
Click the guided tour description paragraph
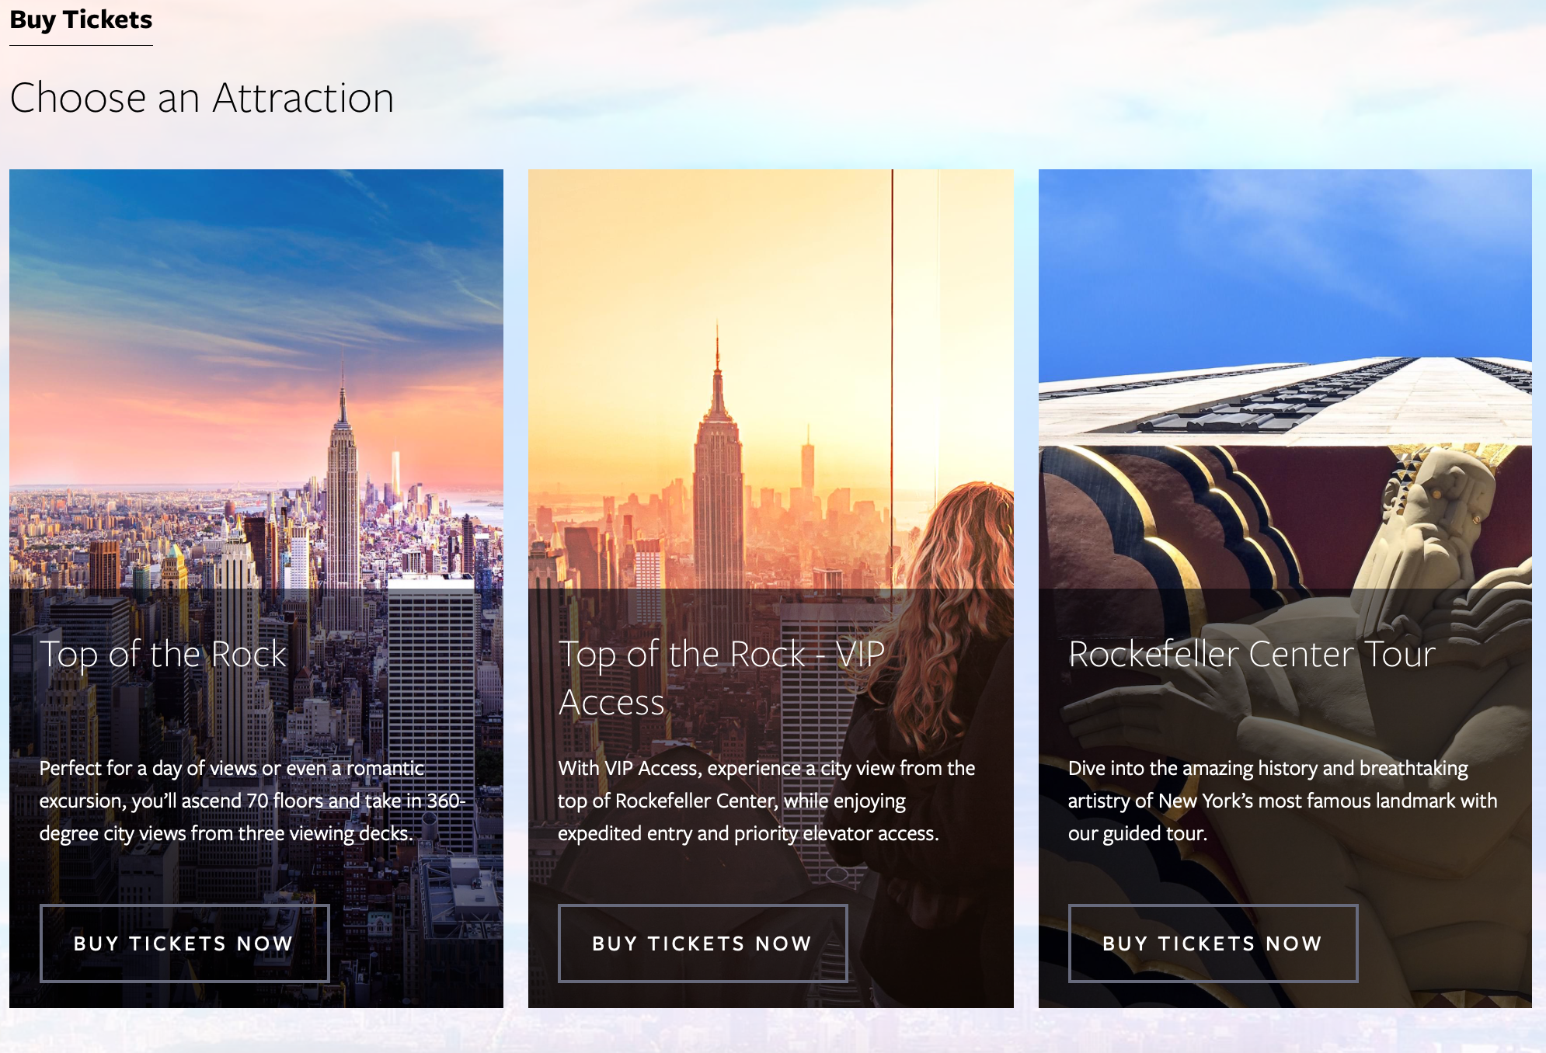click(1283, 801)
